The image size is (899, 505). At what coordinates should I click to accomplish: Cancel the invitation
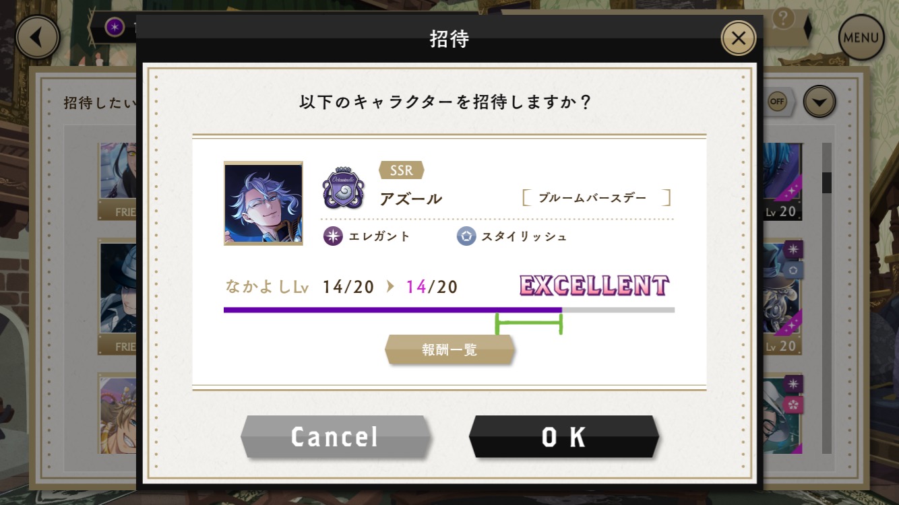(335, 437)
